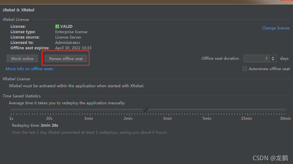Image resolution: width=293 pixels, height=164 pixels.
Task: Click the Work online button
Action: [x=22, y=58]
